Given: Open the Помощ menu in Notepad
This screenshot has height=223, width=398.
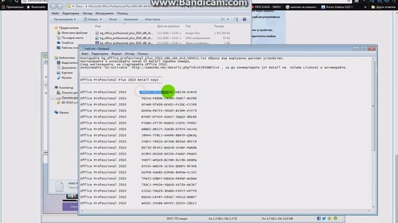Looking at the screenshot, I should pos(142,54).
